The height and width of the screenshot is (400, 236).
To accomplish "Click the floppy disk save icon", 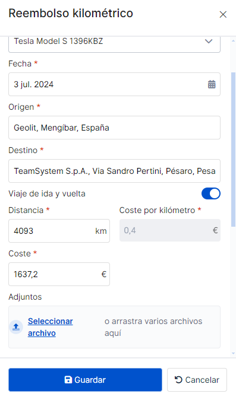I will (68, 380).
